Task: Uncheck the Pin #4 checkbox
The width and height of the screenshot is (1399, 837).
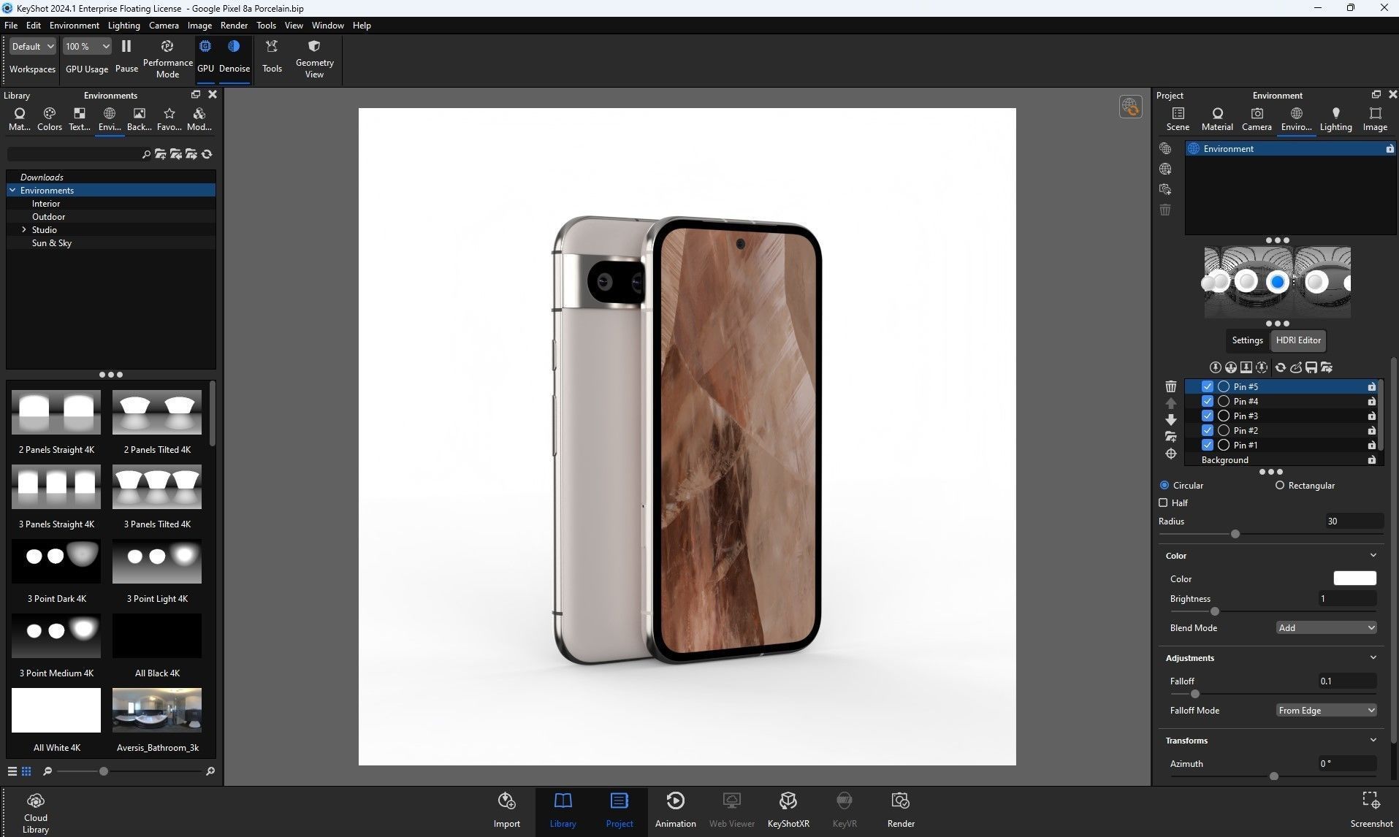Action: (x=1207, y=401)
